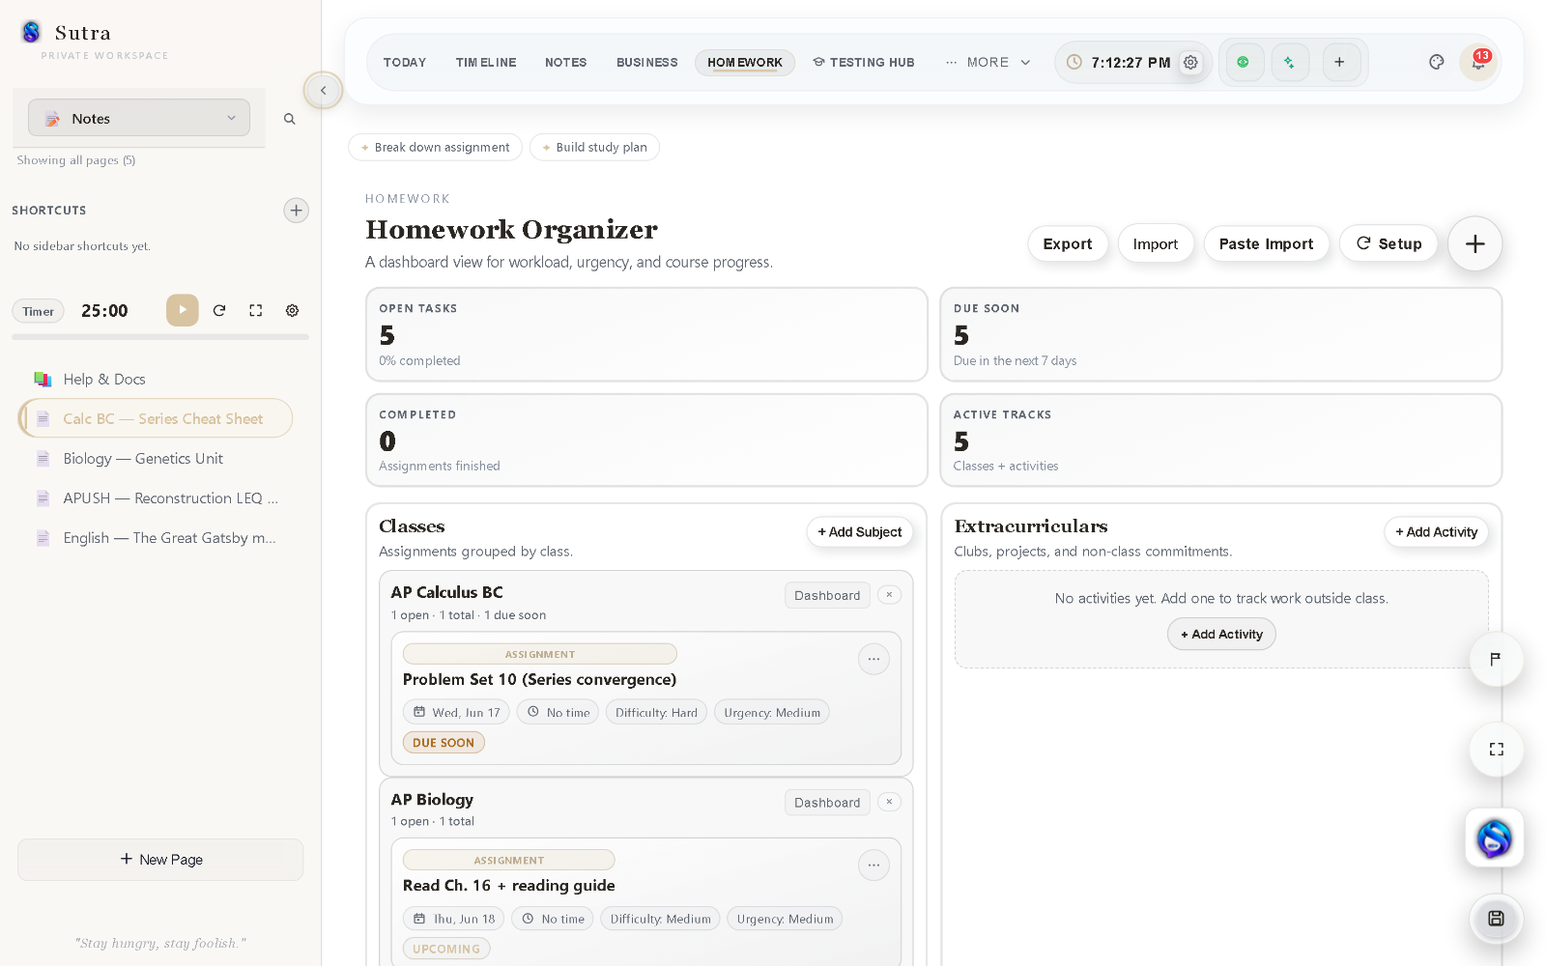Open the sidebar search icon

[x=290, y=119]
